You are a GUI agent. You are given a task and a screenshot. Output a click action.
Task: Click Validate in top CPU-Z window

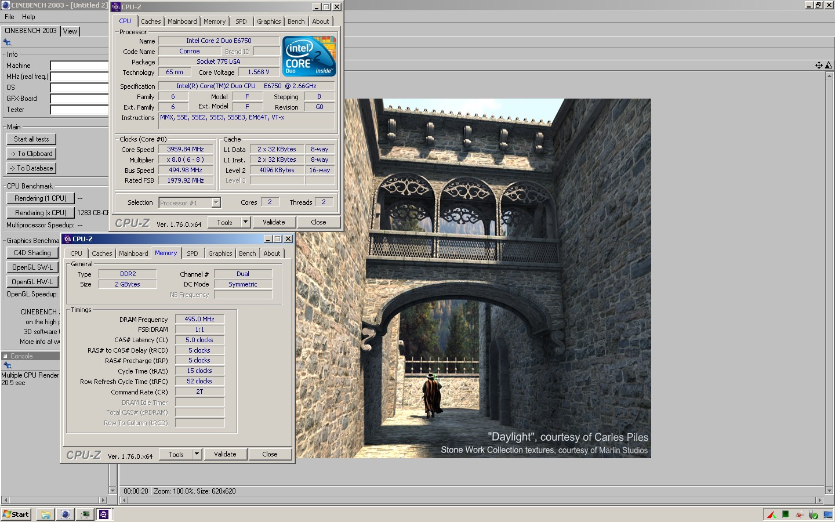[274, 222]
